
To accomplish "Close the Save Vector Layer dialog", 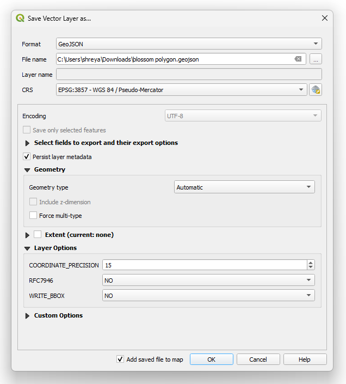I will (x=325, y=18).
